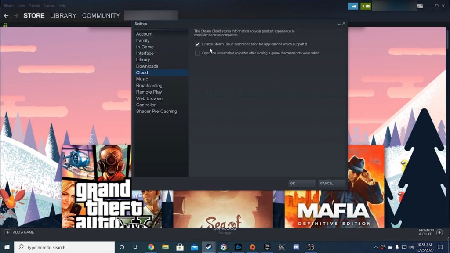Open Discord from the taskbar

tap(296, 247)
